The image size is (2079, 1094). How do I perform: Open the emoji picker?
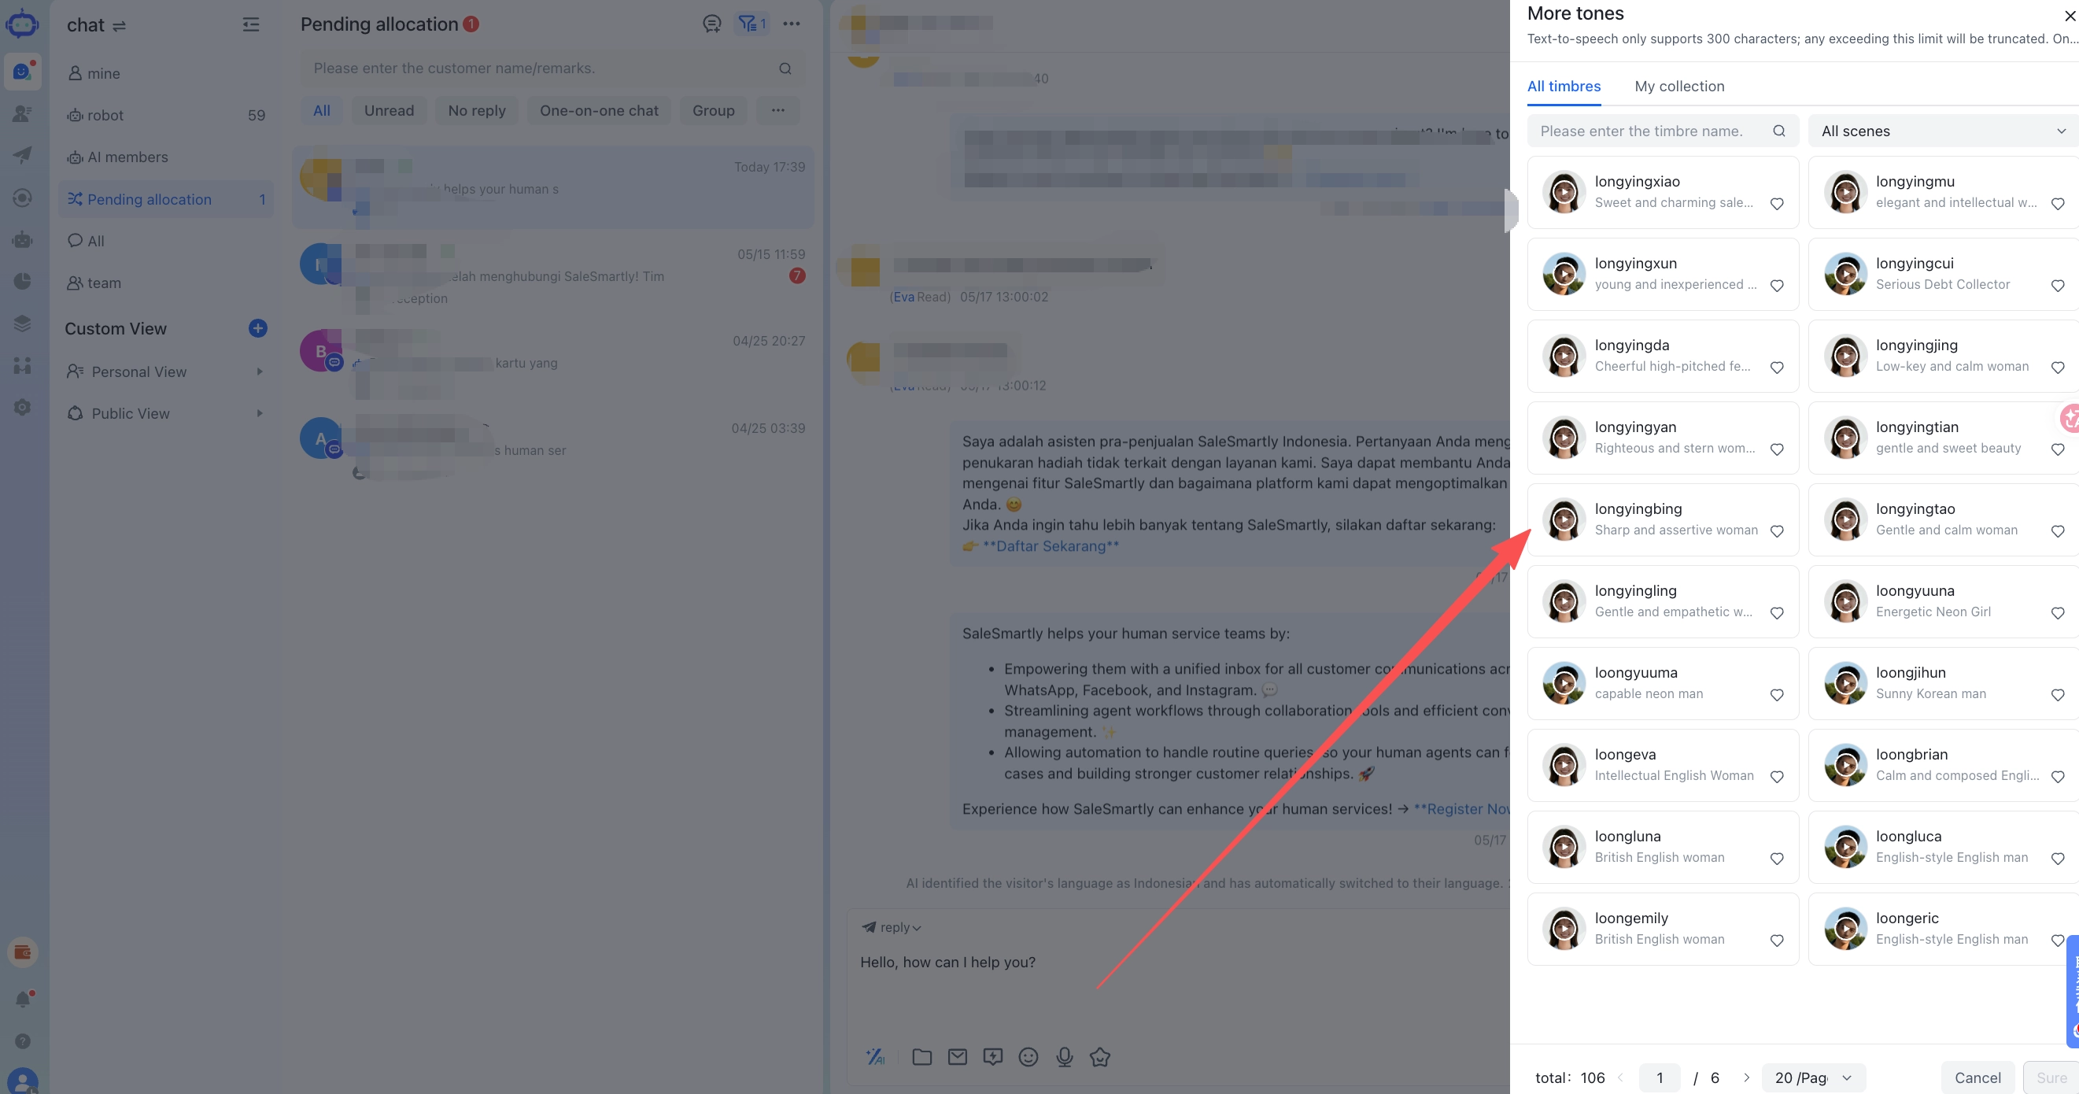[1028, 1057]
